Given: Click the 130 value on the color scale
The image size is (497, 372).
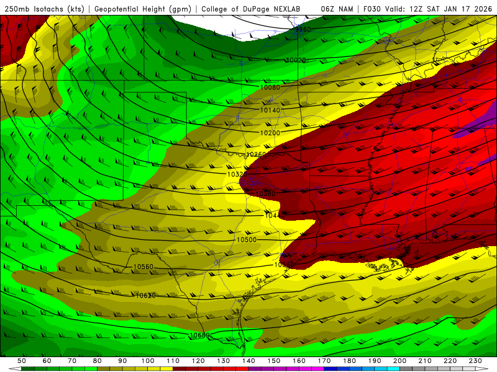Looking at the screenshot, I should 224,361.
